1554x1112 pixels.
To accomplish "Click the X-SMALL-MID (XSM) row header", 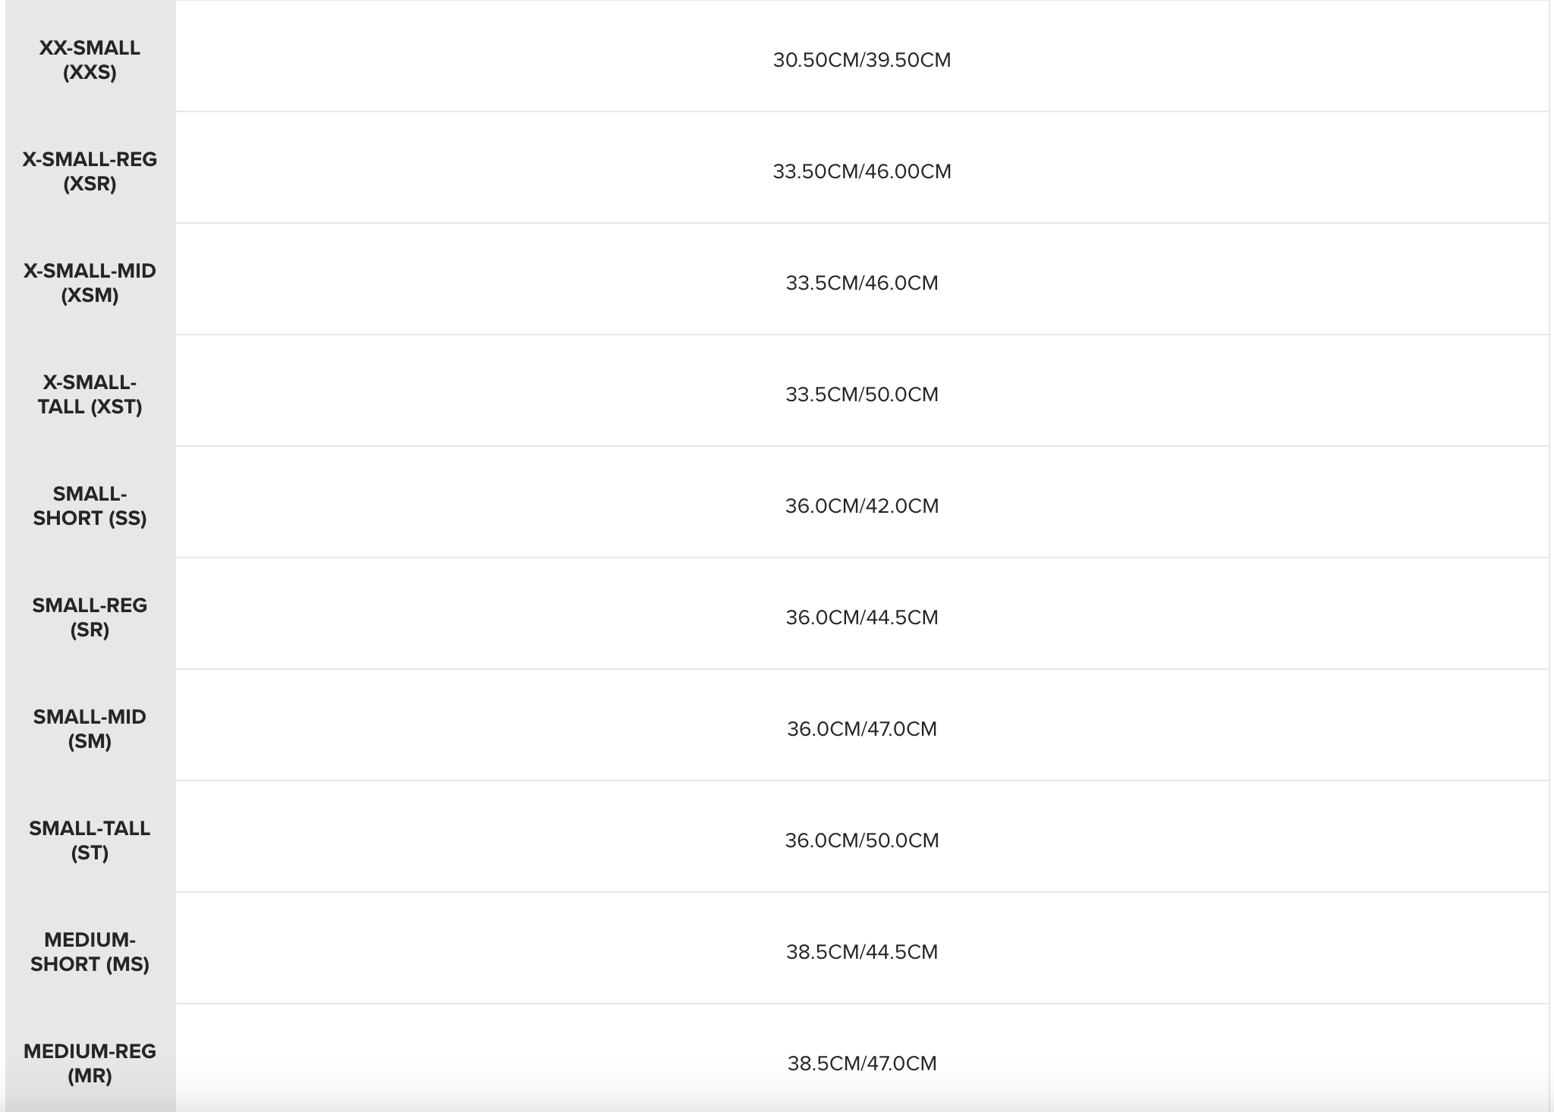I will (x=90, y=283).
